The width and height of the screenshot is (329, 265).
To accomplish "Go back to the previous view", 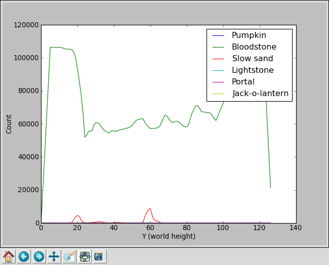I will 24,256.
